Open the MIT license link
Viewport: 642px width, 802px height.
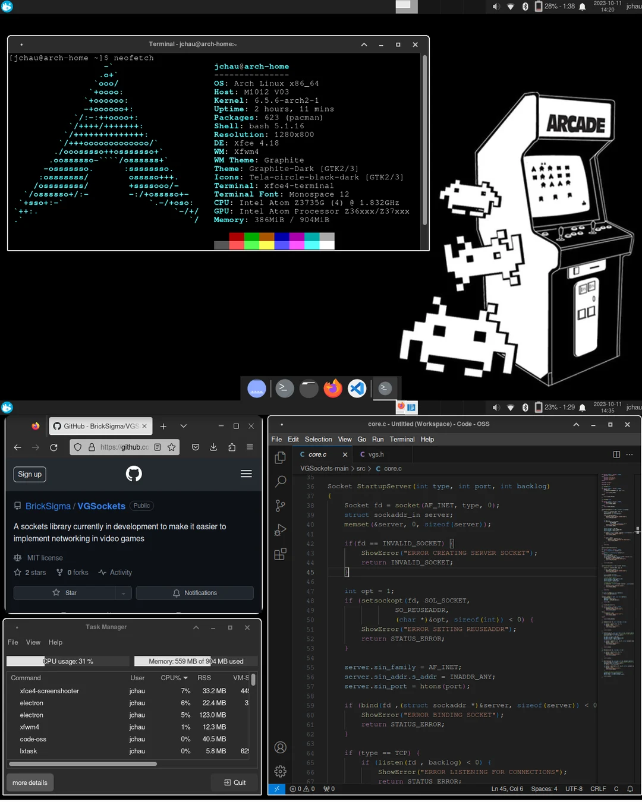pyautogui.click(x=45, y=557)
